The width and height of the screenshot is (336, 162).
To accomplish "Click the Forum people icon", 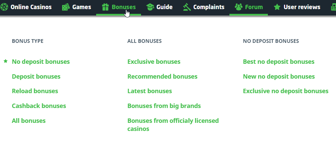I will tap(239, 7).
